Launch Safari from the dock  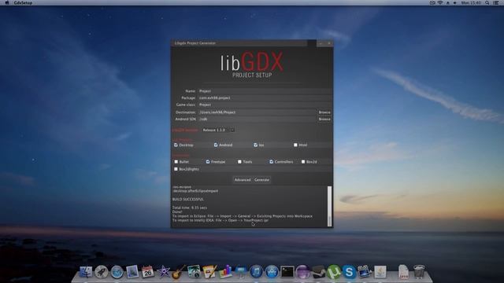pos(117,272)
